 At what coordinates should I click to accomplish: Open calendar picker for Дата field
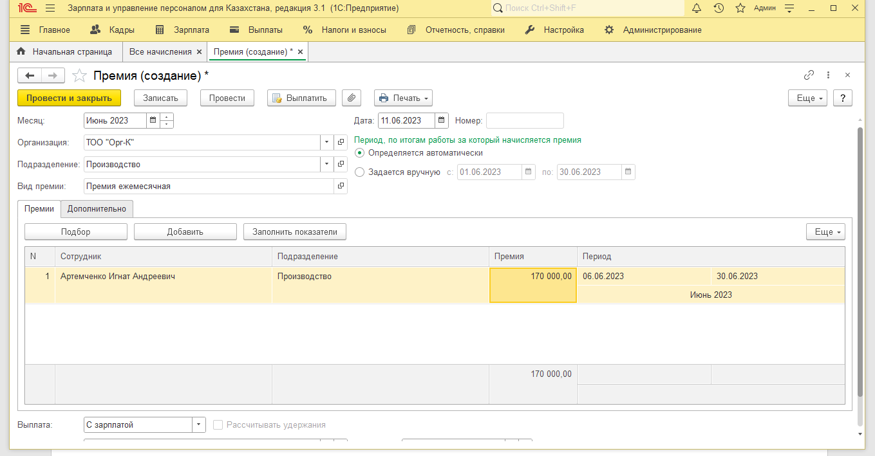(441, 120)
